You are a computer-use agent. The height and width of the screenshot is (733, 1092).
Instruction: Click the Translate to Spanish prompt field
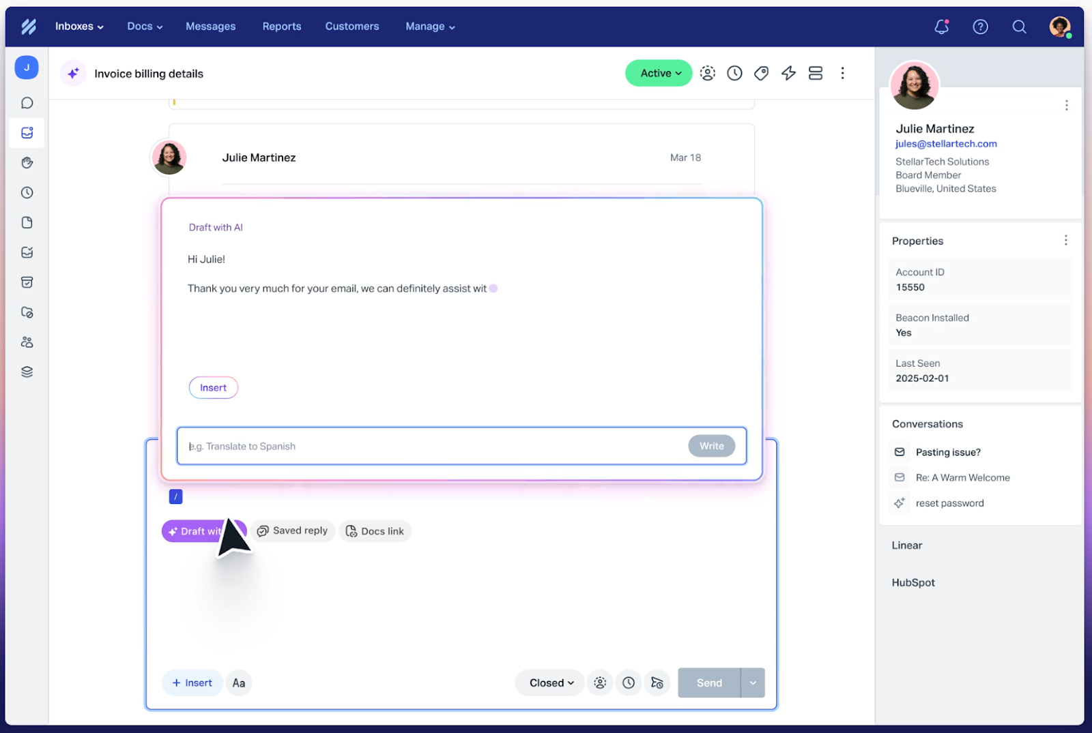click(409, 446)
